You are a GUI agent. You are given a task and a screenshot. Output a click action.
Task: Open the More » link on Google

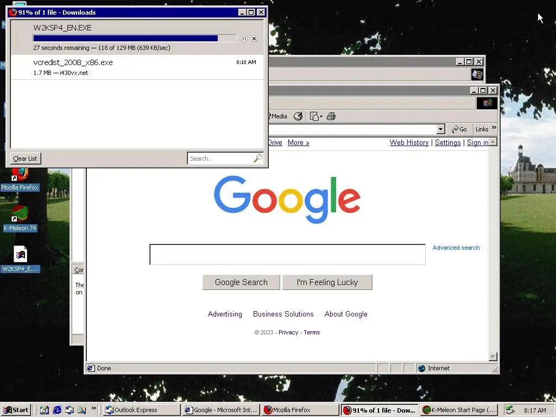click(x=298, y=143)
